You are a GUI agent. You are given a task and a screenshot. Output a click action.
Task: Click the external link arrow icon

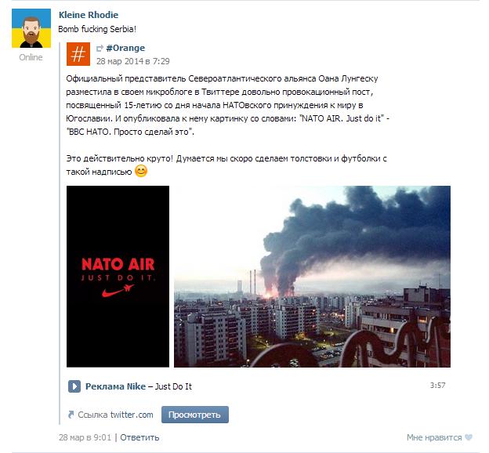[x=71, y=415]
